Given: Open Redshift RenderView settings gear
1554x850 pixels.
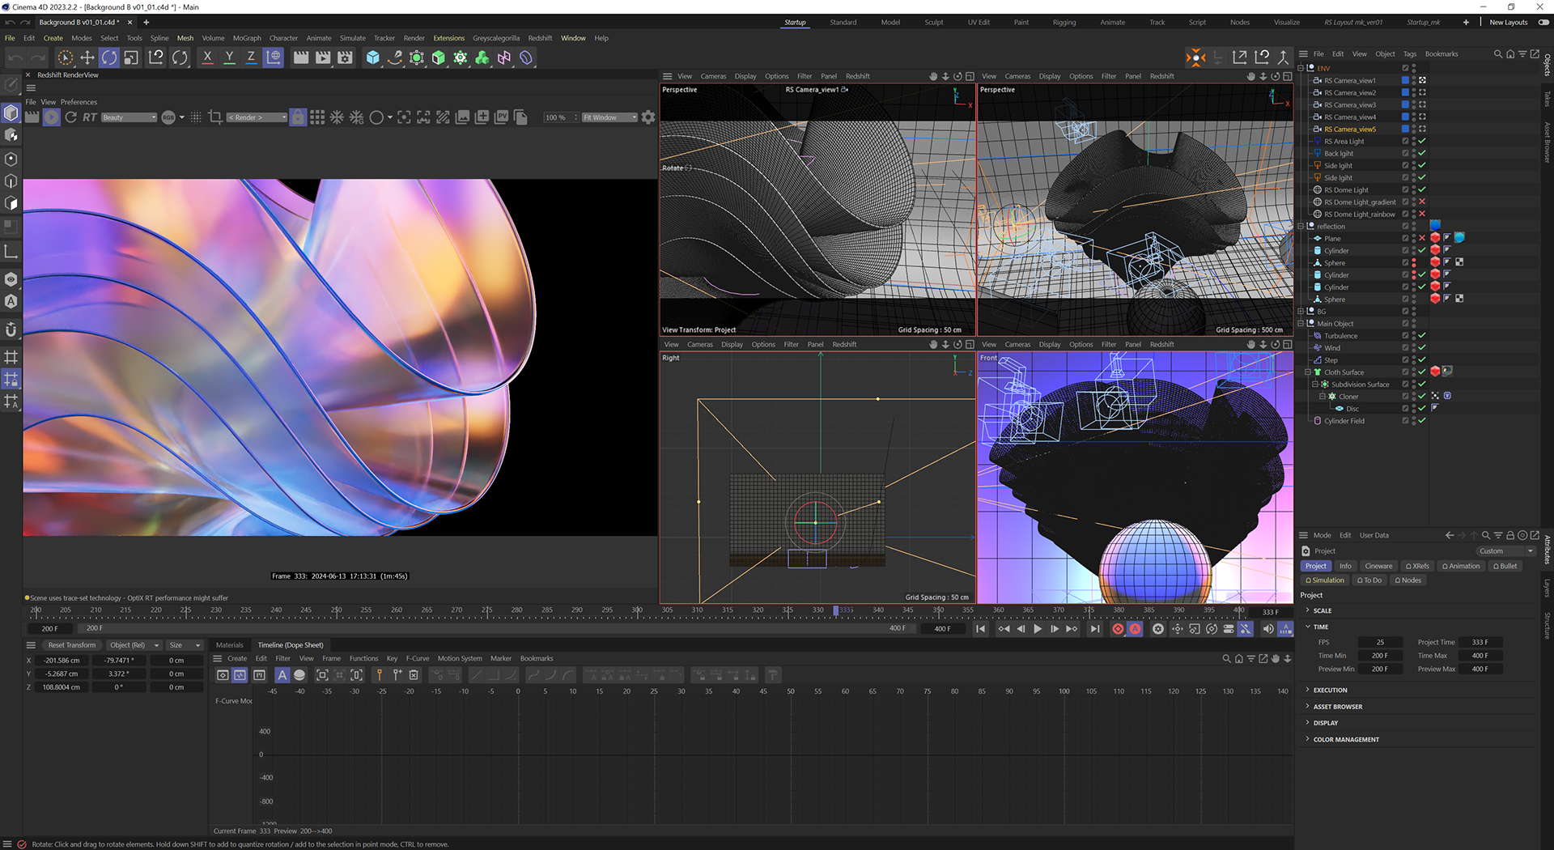Looking at the screenshot, I should tap(648, 117).
